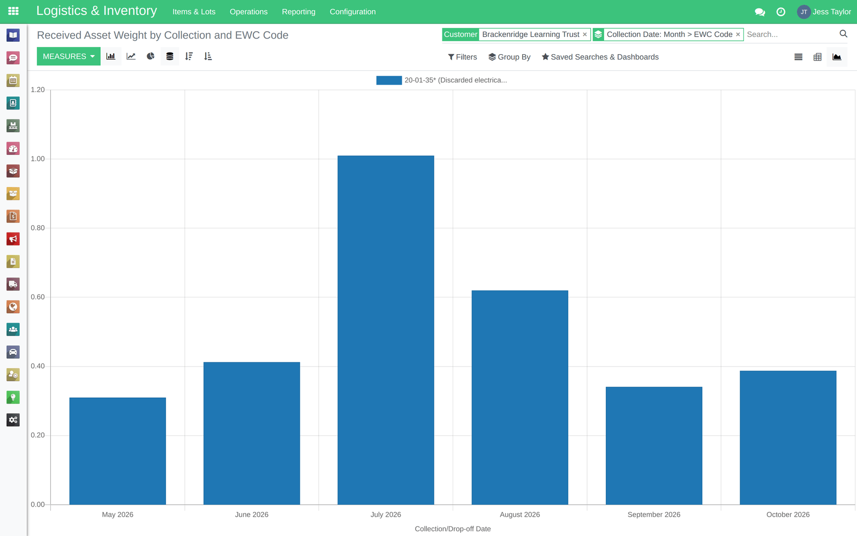Open the Group By dropdown
857x536 pixels.
[x=509, y=57]
